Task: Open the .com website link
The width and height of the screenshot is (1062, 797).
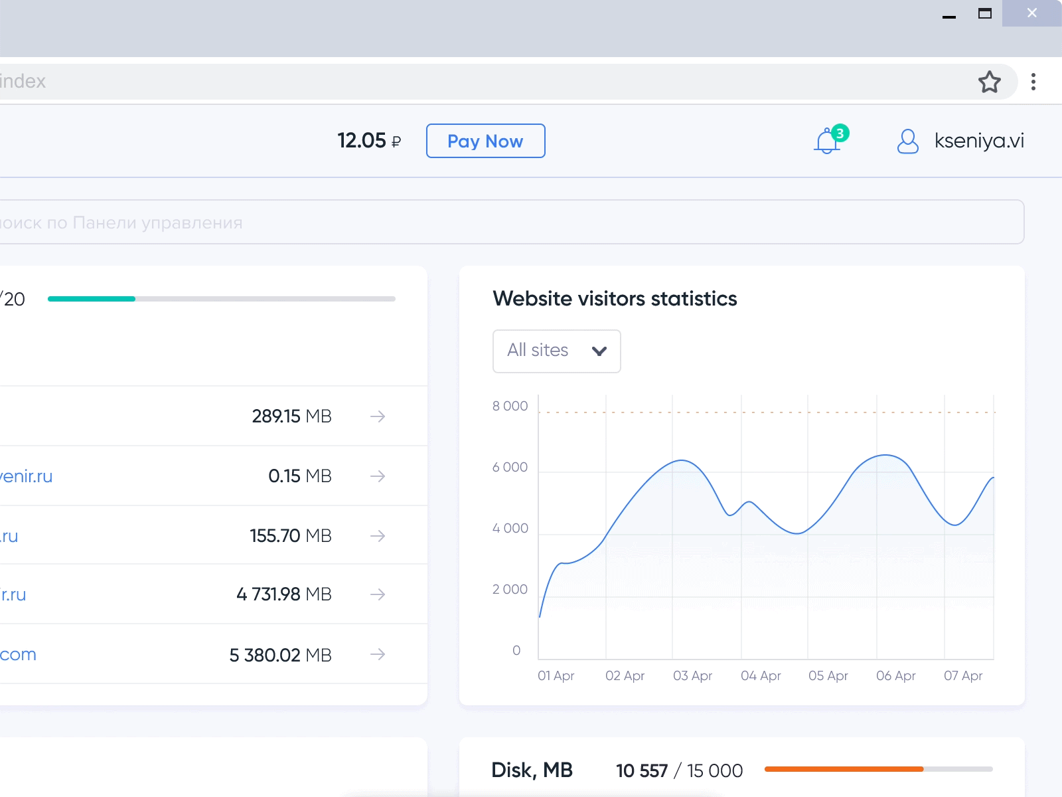Action: point(18,655)
